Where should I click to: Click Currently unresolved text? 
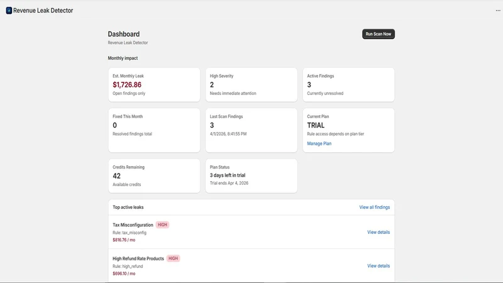(325, 93)
